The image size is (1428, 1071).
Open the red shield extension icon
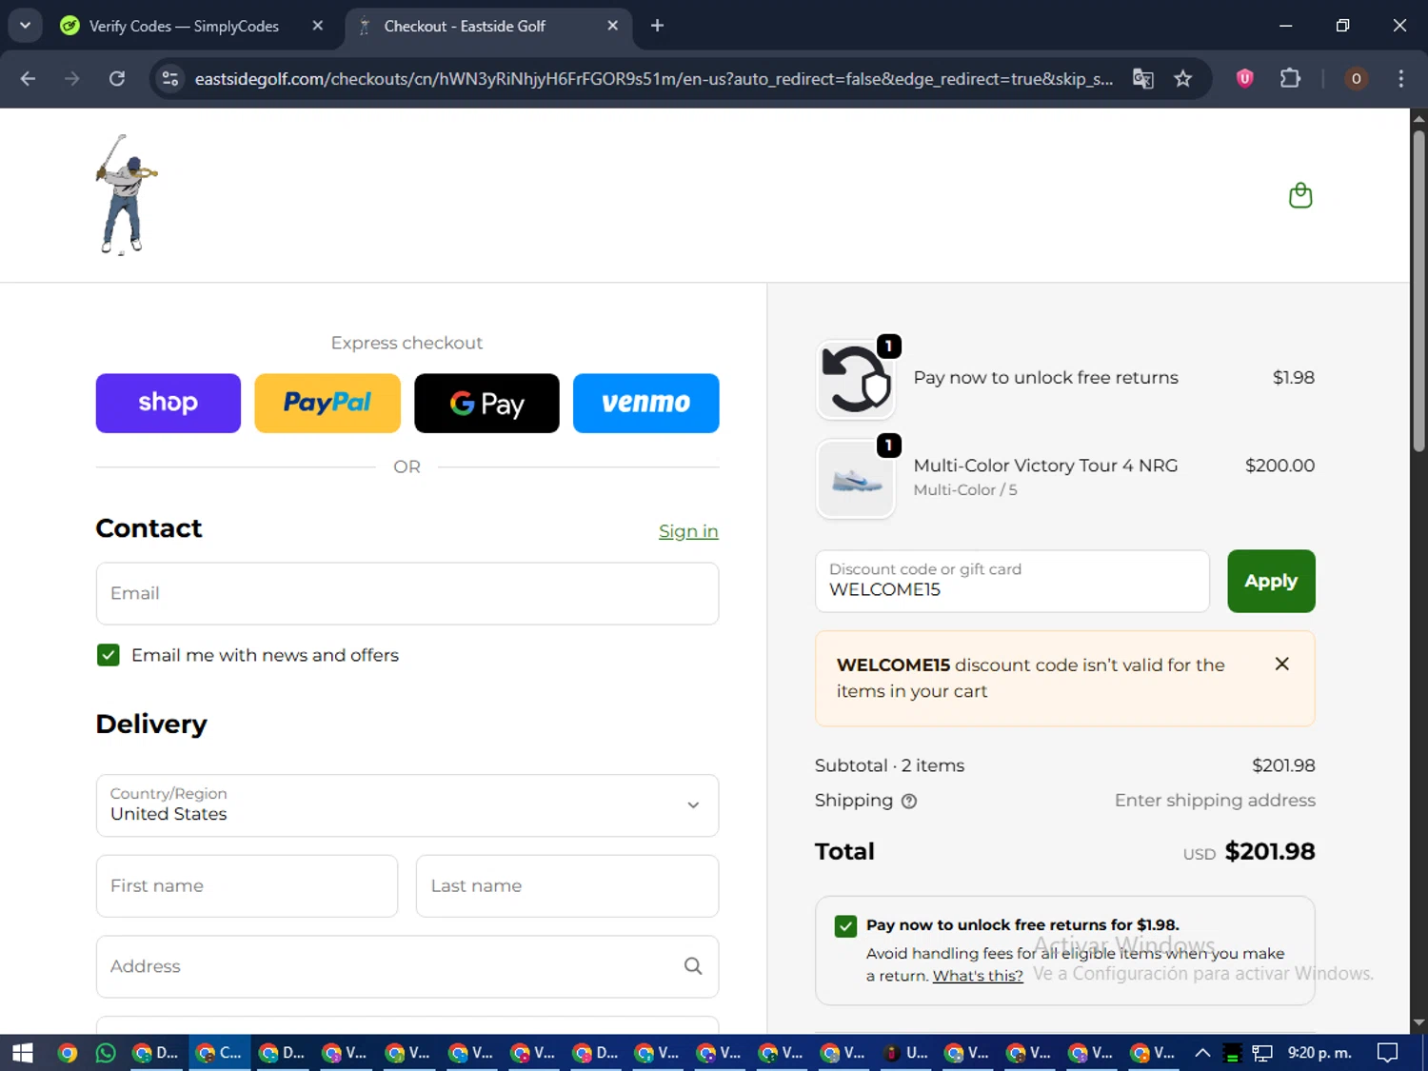1244,78
